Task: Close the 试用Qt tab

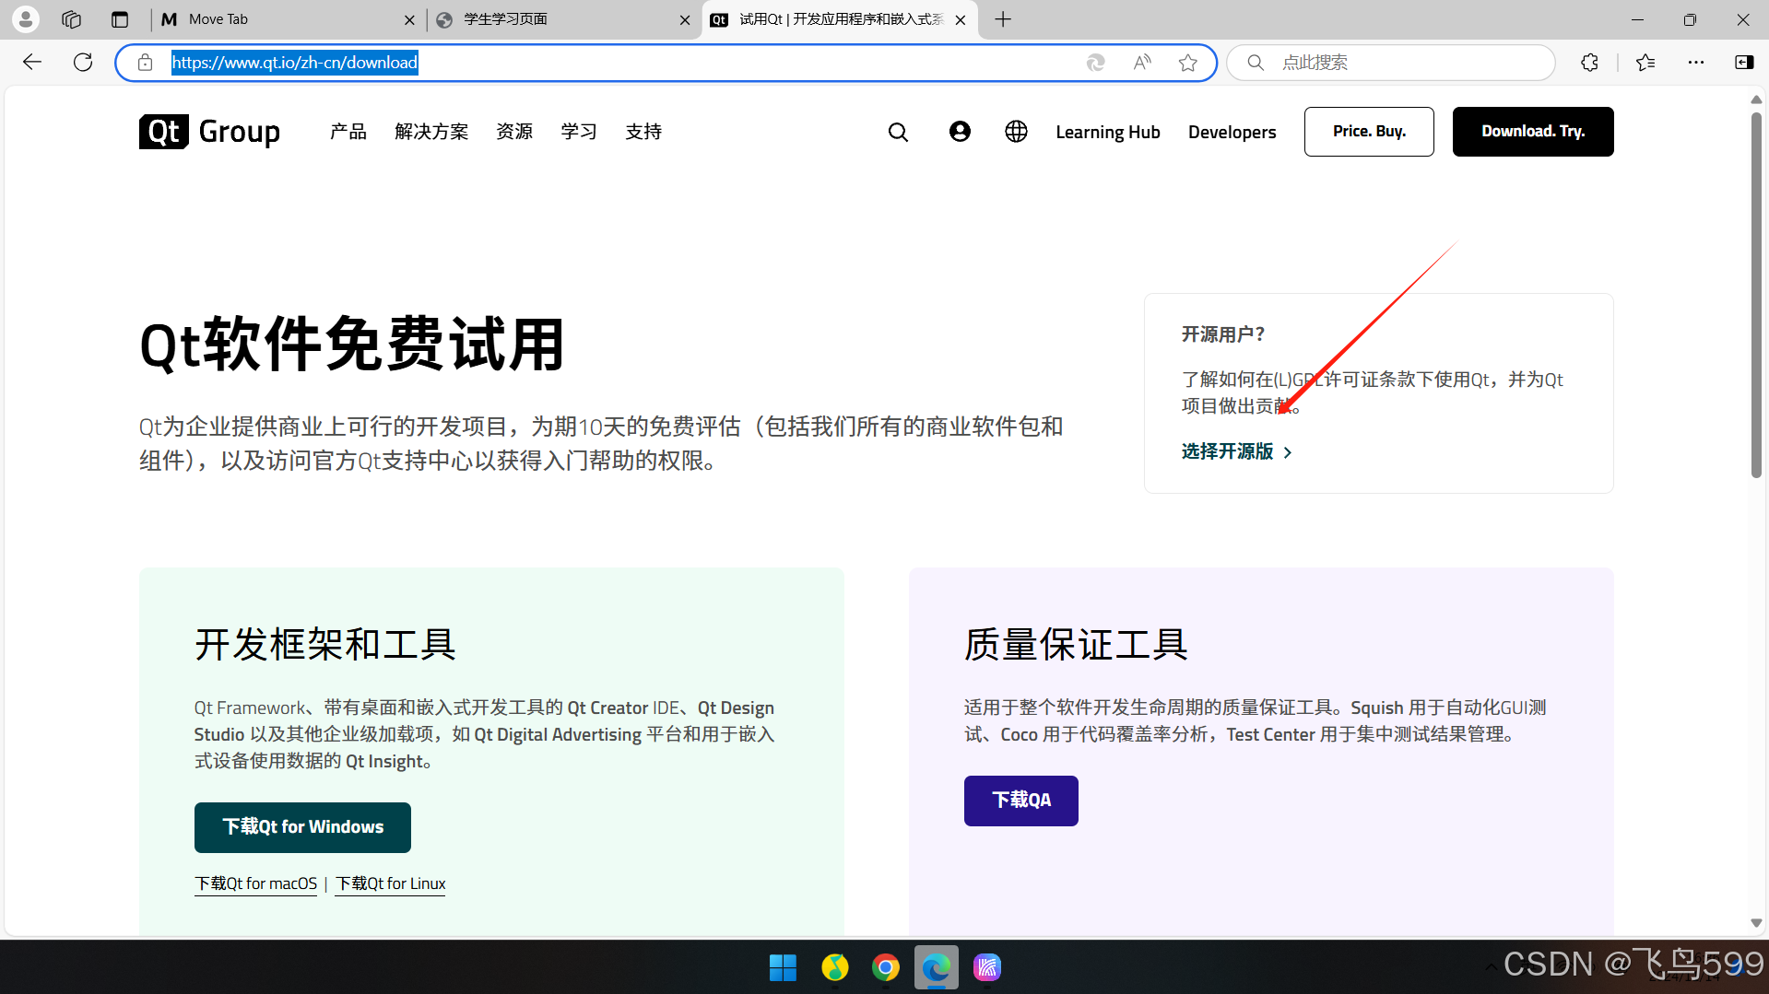Action: pyautogui.click(x=961, y=19)
